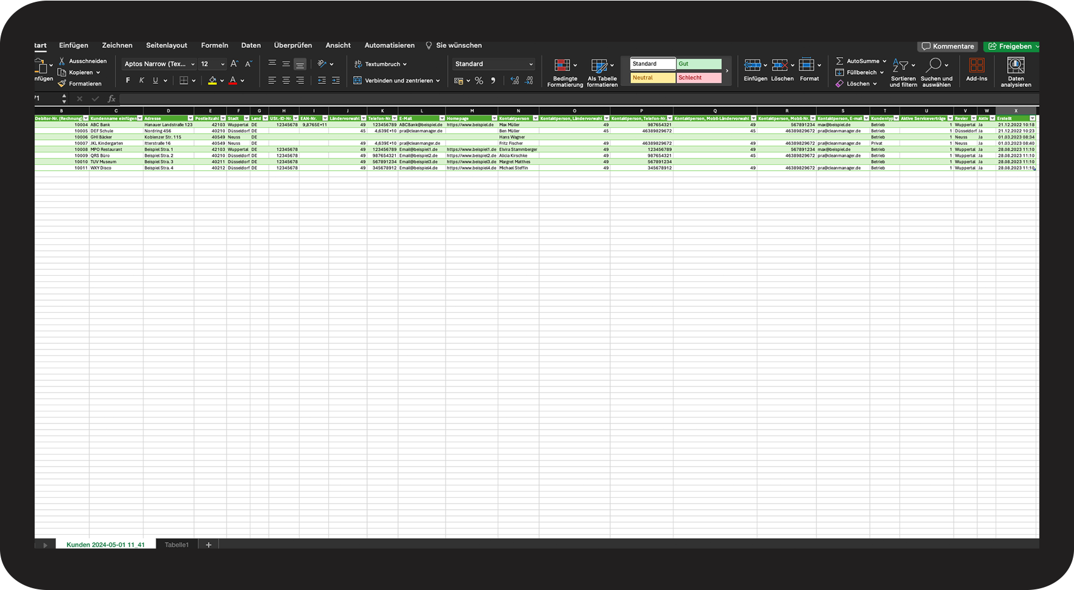This screenshot has height=590, width=1074.
Task: Toggle underline formatting (U)
Action: [156, 80]
